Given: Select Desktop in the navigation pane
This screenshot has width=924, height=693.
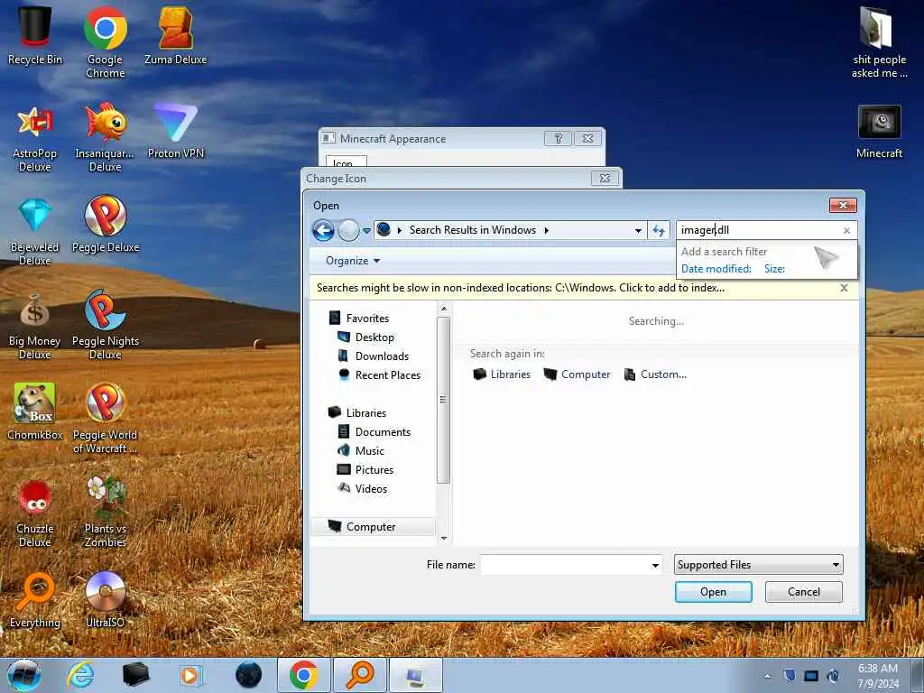Looking at the screenshot, I should click(366, 337).
